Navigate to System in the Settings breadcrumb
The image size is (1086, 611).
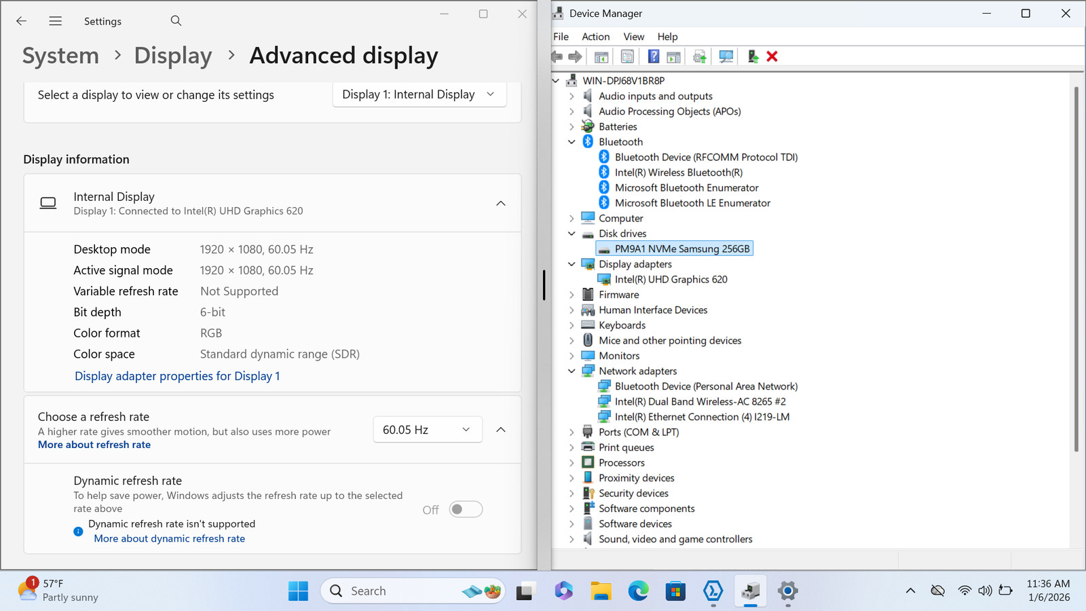click(x=60, y=56)
